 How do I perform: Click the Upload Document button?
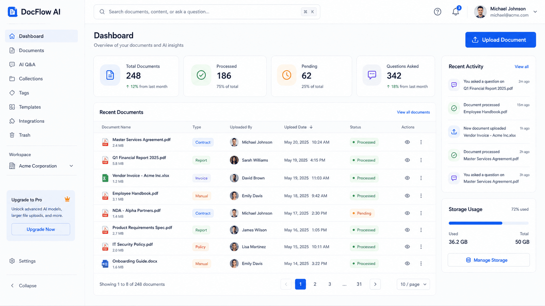coord(500,40)
